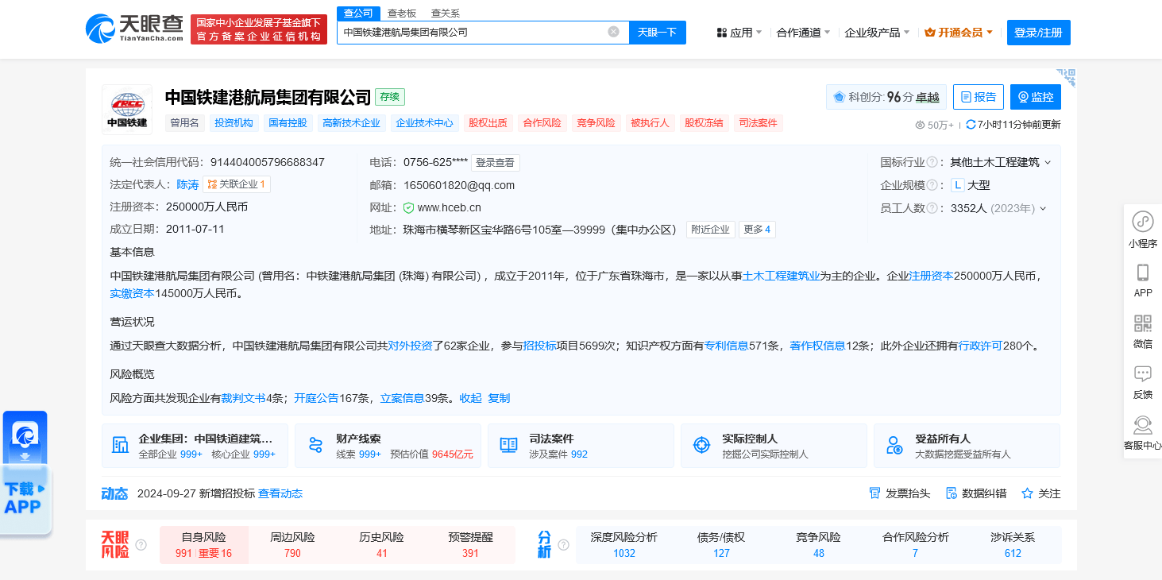The height and width of the screenshot is (580, 1162).
Task: Click the TianYanCha logo
Action: click(134, 29)
